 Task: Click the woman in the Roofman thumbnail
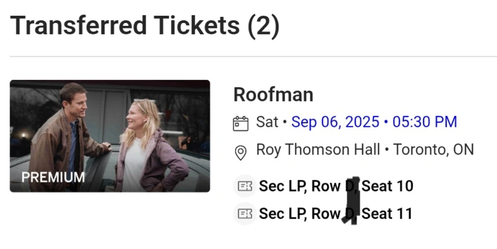(144, 146)
